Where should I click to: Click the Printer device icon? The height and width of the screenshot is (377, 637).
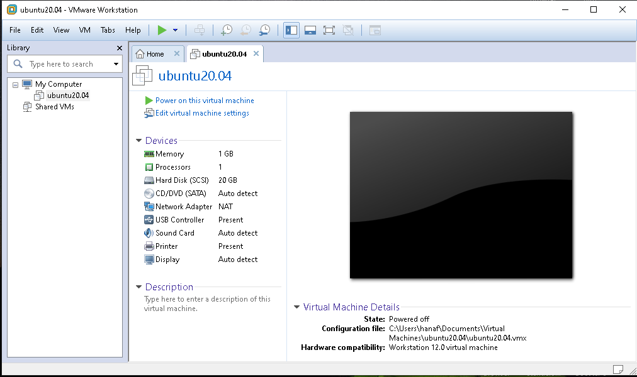pyautogui.click(x=149, y=246)
